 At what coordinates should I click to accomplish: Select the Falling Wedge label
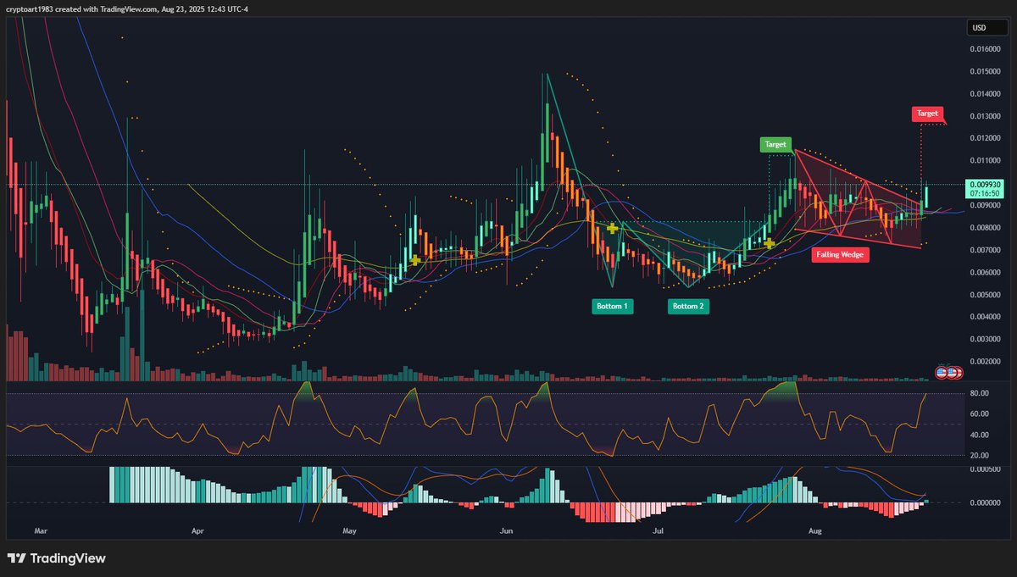coord(841,254)
